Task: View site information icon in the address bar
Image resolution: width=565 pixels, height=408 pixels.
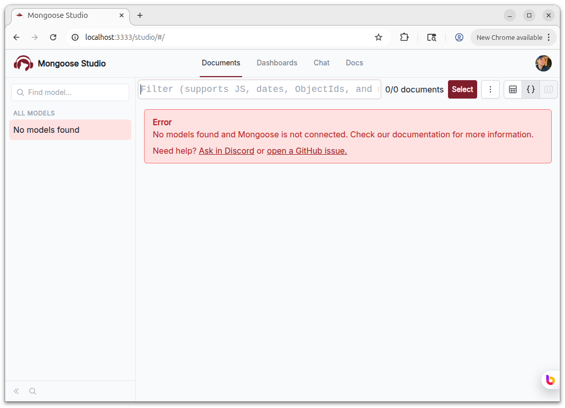Action: coord(75,37)
